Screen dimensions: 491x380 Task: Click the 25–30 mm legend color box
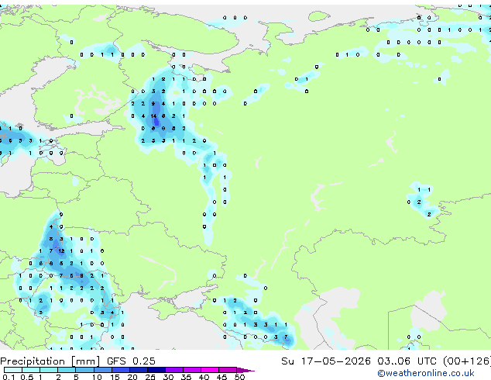click(x=156, y=370)
